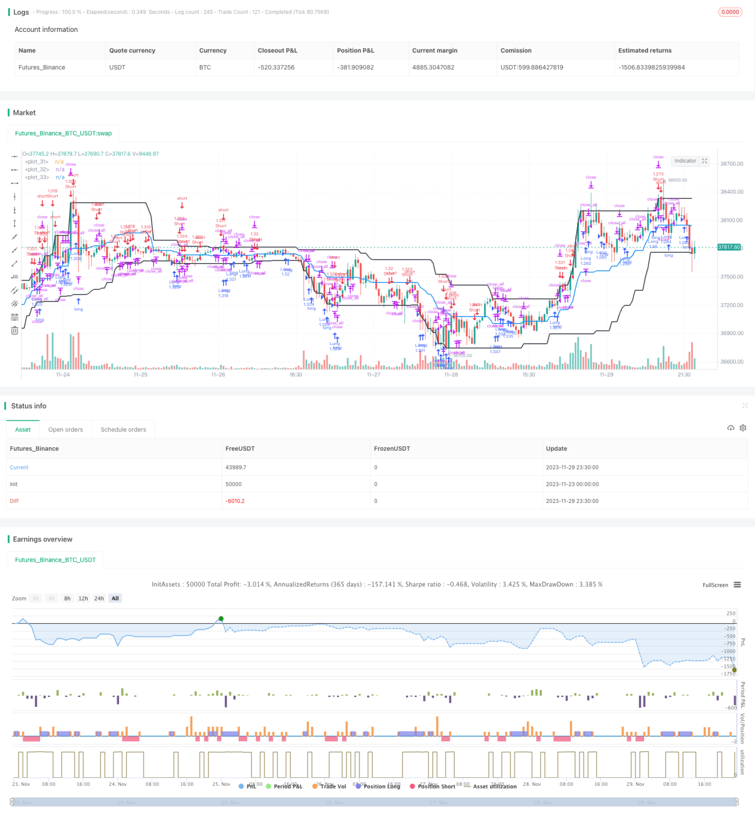Screen dimensions: 755x819
Task: Click the FullScreen button
Action: tap(715, 585)
